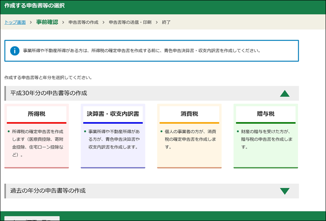The image size is (326, 221).
Task: Click the 過去の年分の申告書等の作成 heading
Action: point(48,191)
